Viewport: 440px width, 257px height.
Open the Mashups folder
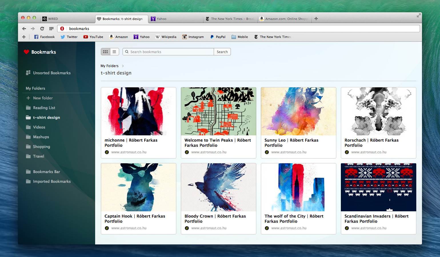37,137
